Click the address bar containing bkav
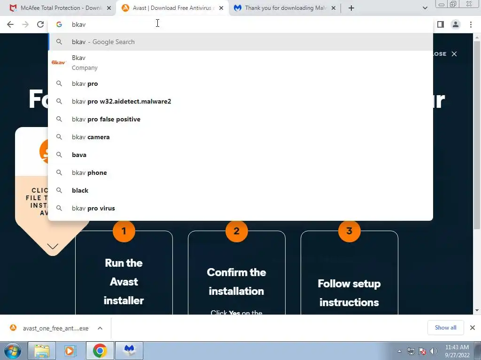This screenshot has width=481, height=360. pyautogui.click(x=240, y=24)
